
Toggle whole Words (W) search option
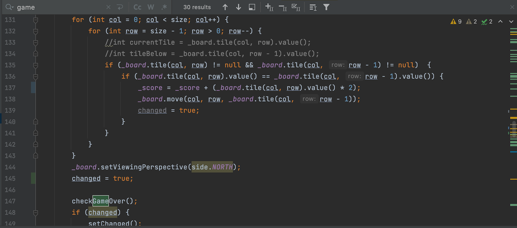[151, 7]
